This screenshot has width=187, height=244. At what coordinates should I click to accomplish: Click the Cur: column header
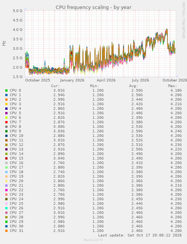(x=55, y=86)
